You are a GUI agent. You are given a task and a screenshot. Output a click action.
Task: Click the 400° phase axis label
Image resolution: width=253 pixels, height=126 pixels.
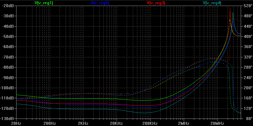248,36
